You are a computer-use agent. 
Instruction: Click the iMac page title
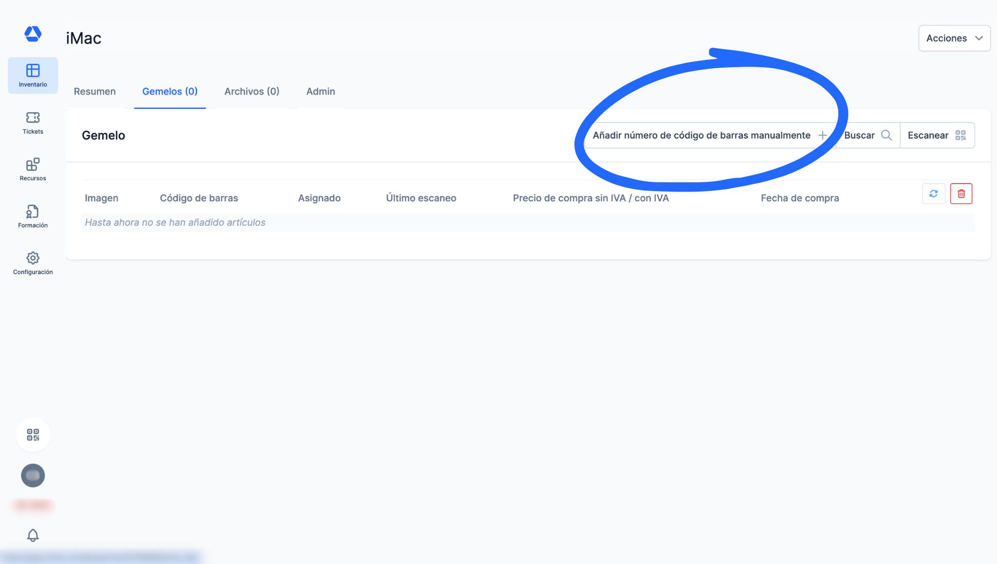tap(84, 38)
